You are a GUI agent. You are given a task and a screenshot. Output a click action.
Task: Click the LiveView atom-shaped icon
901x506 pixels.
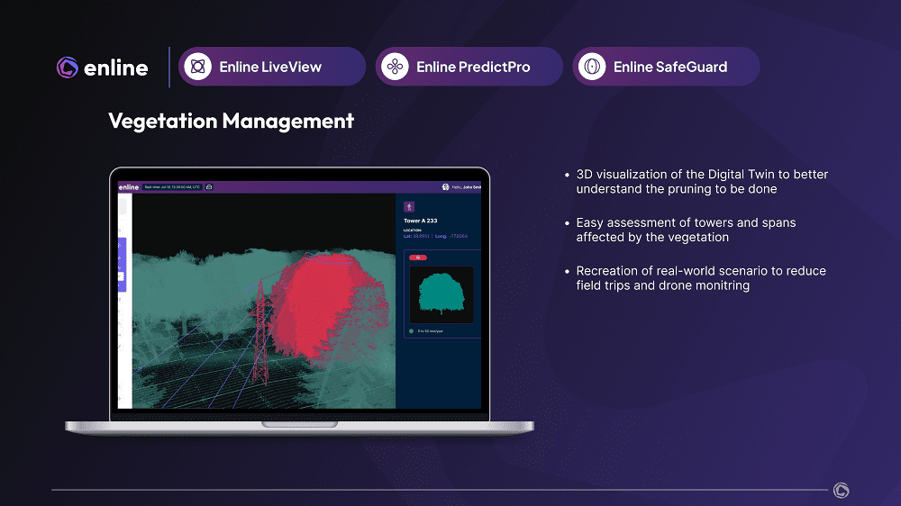[x=197, y=67]
